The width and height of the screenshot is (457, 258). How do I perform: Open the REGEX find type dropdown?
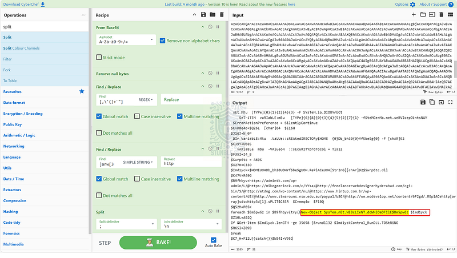click(146, 99)
